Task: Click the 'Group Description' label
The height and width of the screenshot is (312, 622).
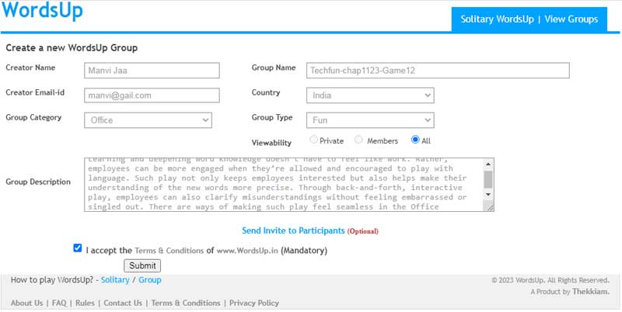Action: pos(38,182)
